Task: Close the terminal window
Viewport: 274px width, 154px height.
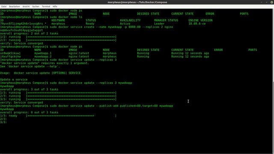Action: (272, 2)
